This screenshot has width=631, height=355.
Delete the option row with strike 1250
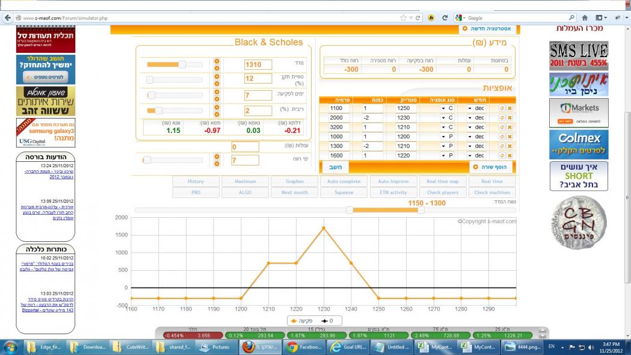coord(509,108)
